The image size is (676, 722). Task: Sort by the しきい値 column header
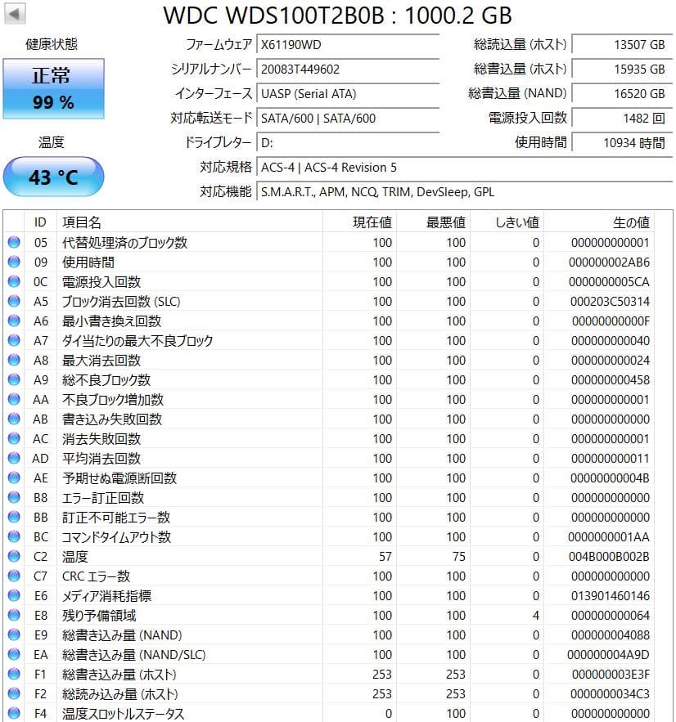coord(507,222)
